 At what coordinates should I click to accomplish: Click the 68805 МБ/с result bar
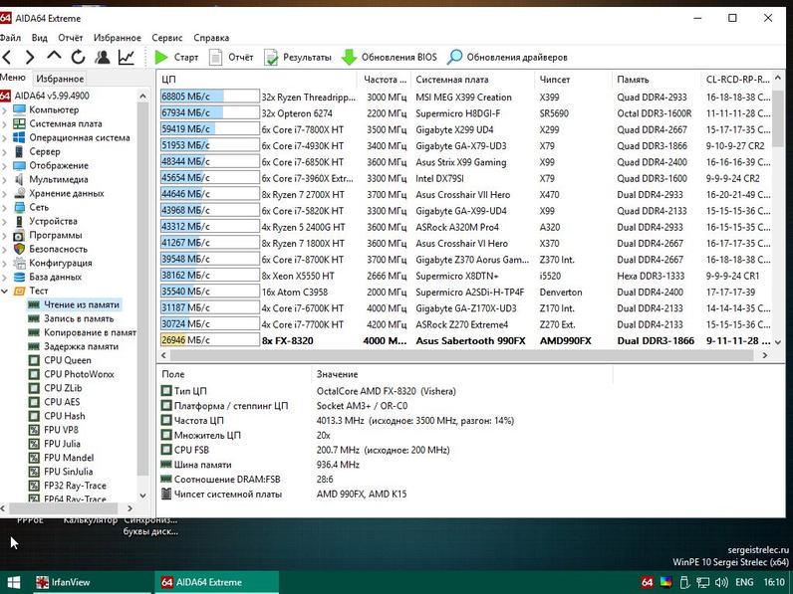(210, 97)
